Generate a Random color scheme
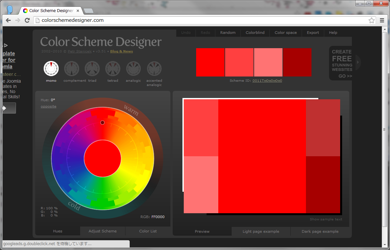Viewport: 390px width, 250px height. coord(228,33)
